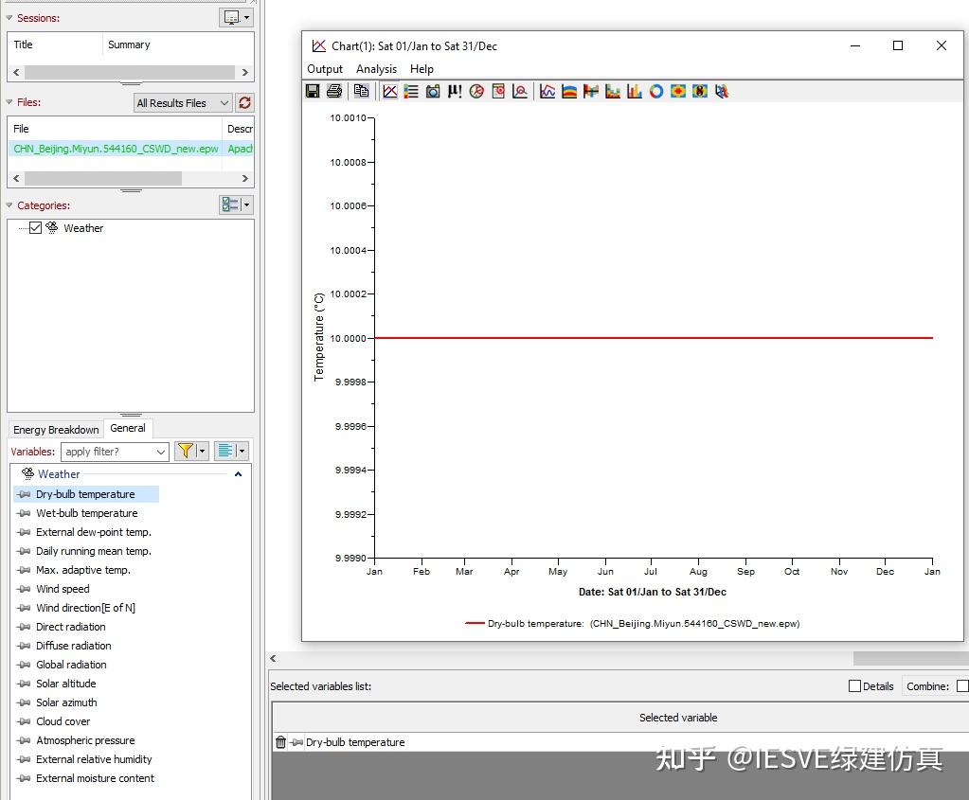Copy chart to clipboard icon

click(362, 92)
